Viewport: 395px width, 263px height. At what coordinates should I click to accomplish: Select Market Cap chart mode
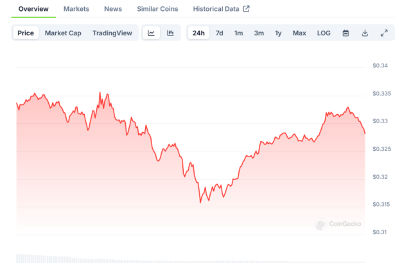(63, 33)
